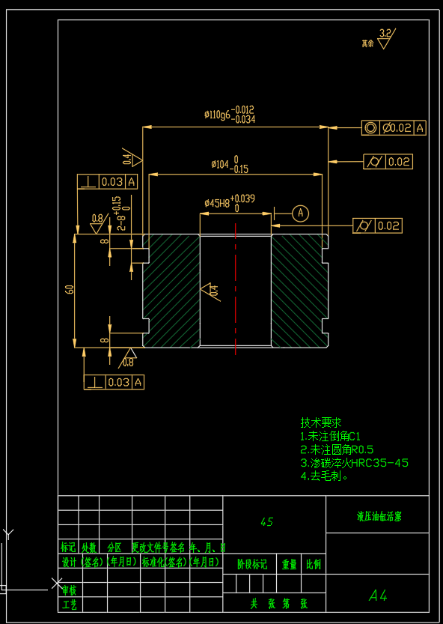Select the 60 overall height dimension
Image resolution: width=443 pixels, height=624 pixels.
(70, 289)
